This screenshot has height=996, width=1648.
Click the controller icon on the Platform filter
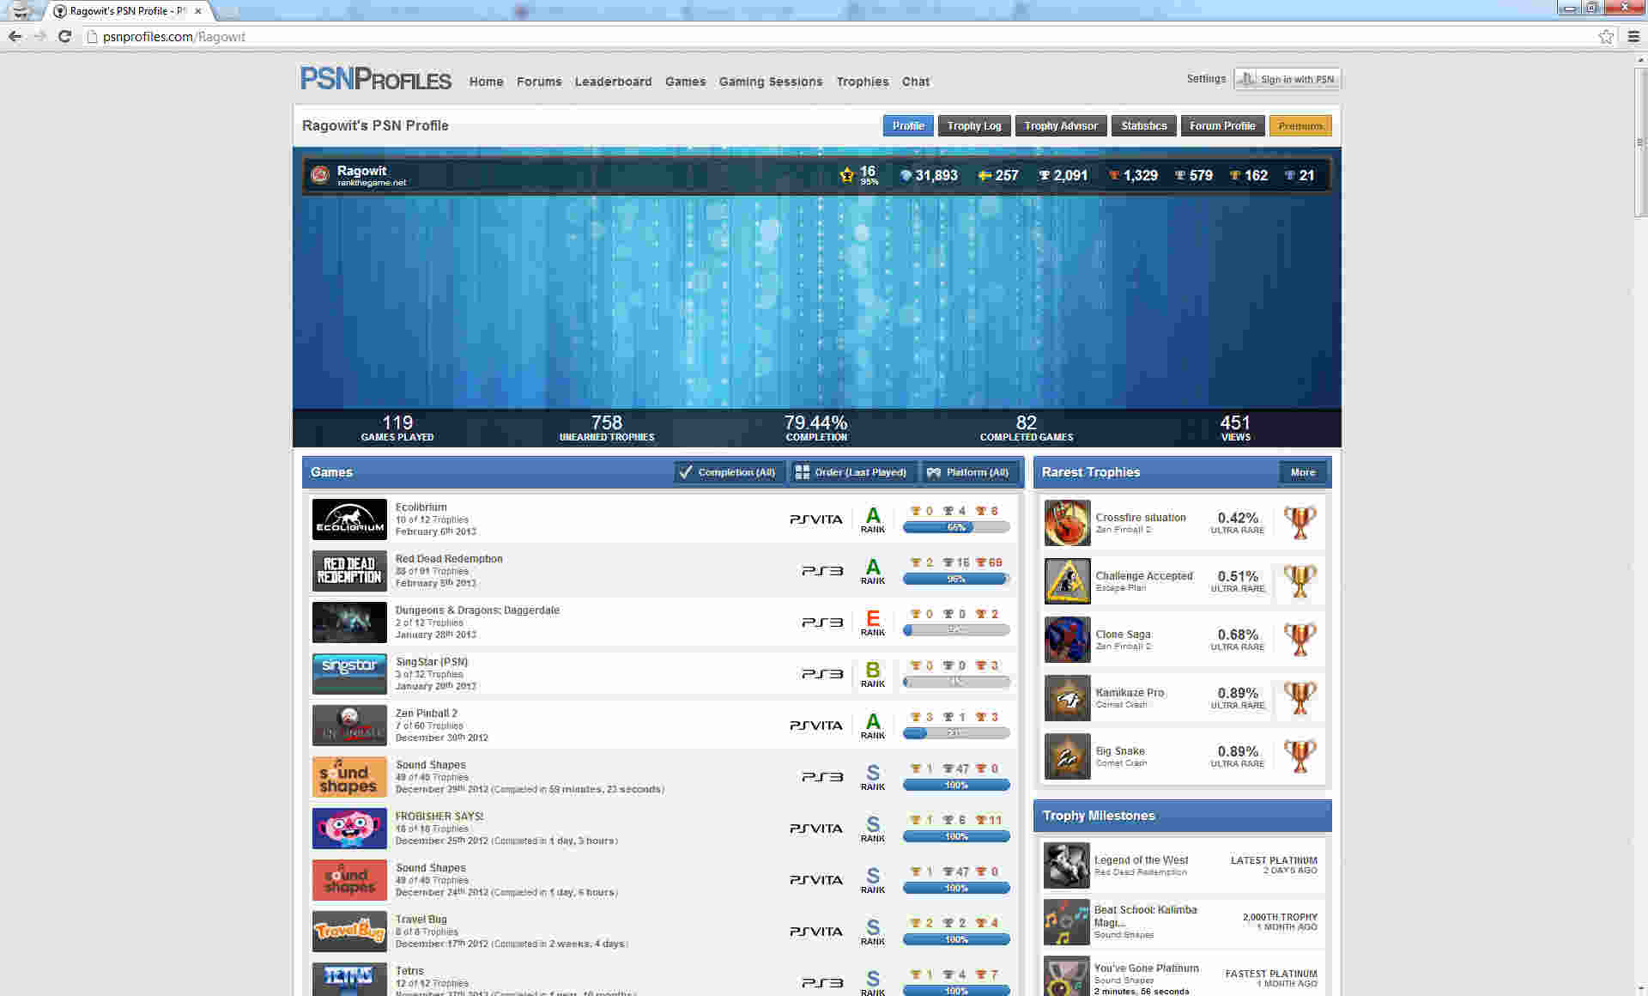coord(934,471)
